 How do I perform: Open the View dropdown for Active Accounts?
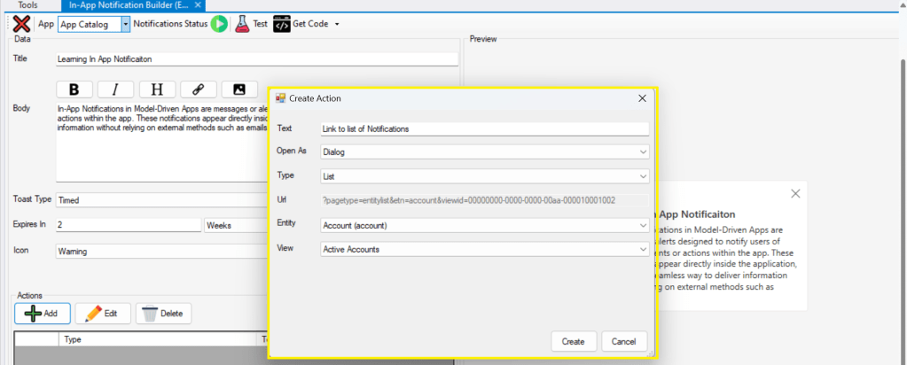click(x=643, y=250)
